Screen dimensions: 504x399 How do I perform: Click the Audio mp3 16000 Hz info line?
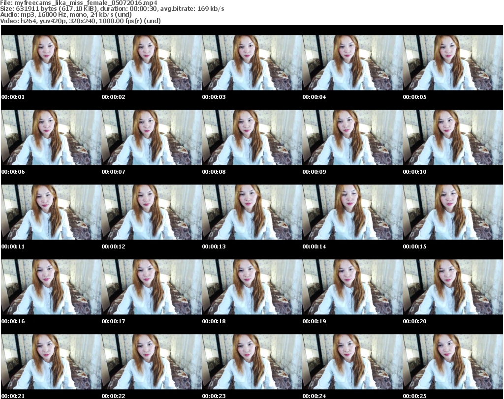point(66,14)
